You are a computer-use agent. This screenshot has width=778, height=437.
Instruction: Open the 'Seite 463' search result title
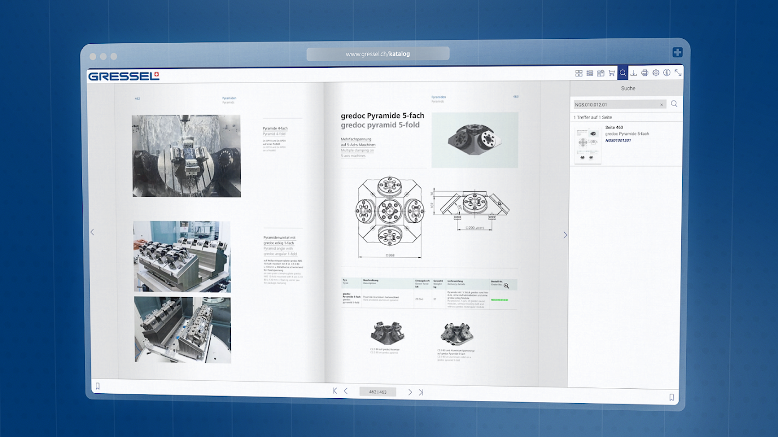(x=614, y=127)
